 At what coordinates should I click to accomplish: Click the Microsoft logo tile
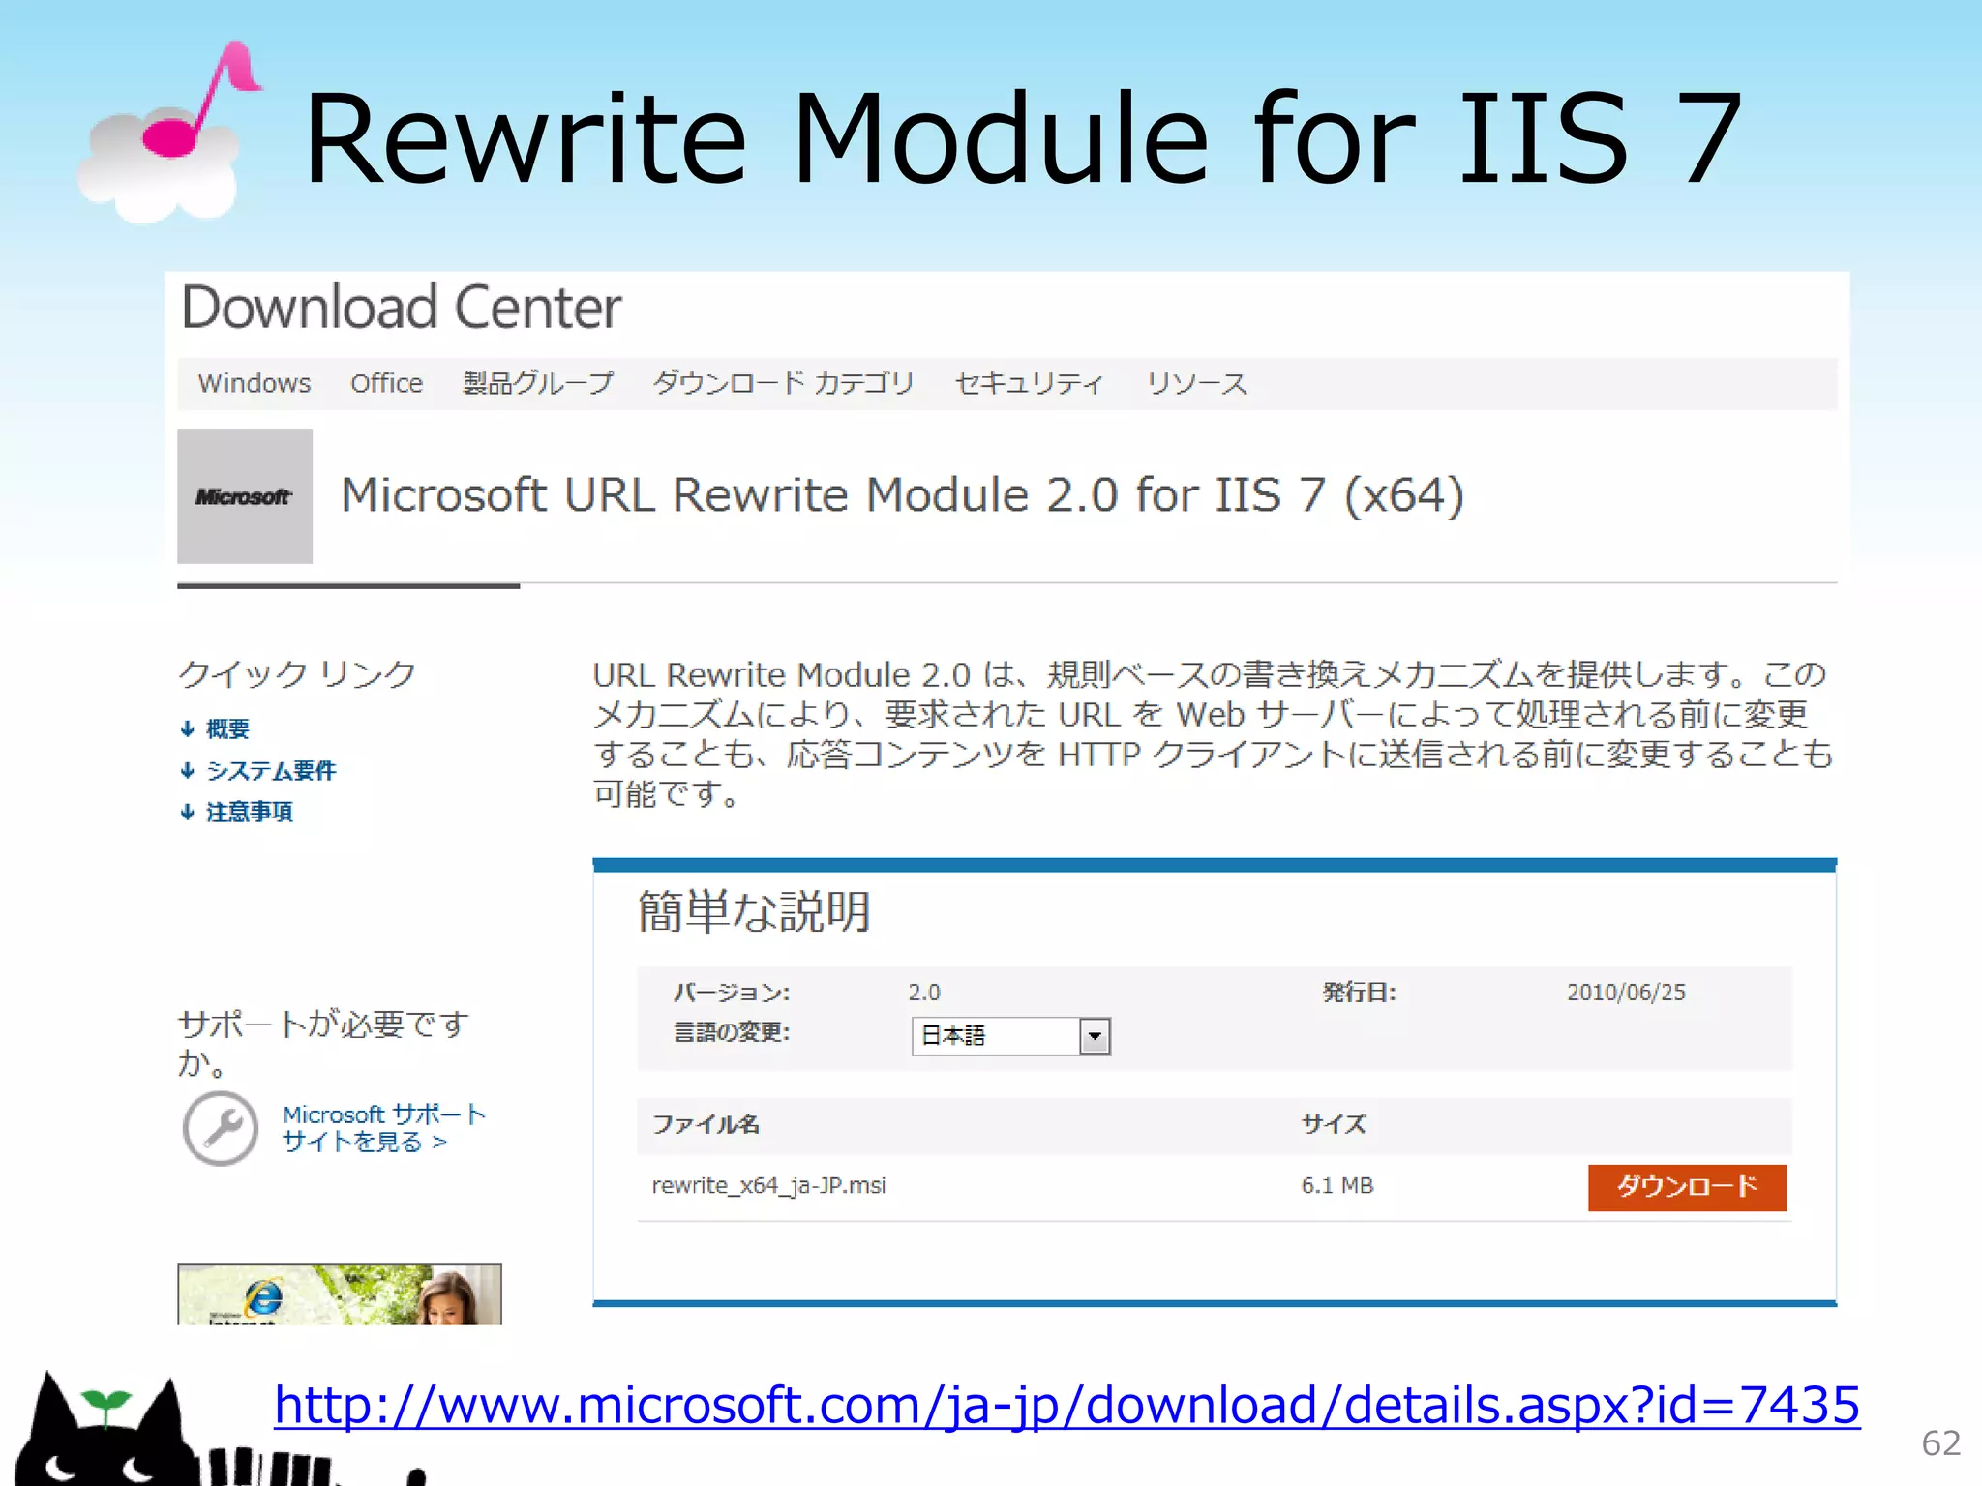(x=245, y=496)
